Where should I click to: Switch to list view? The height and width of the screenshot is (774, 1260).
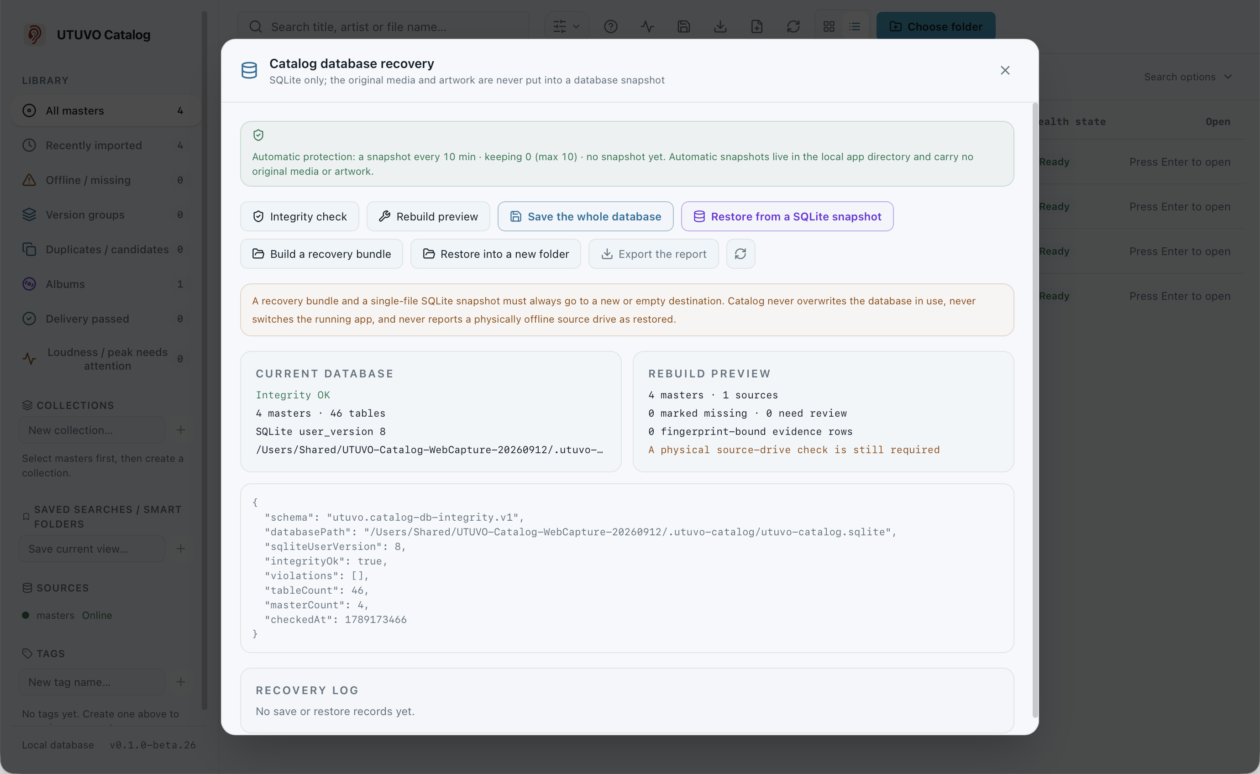(x=855, y=26)
